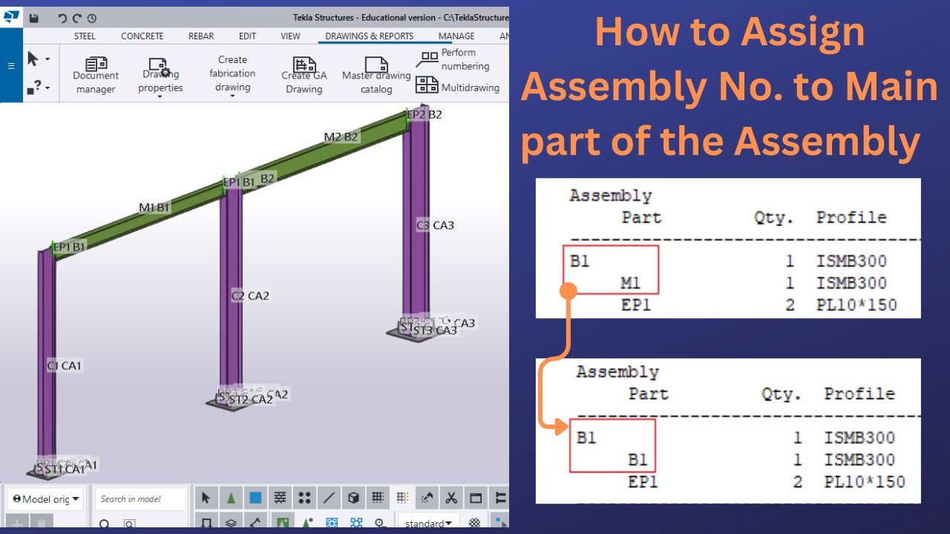Click the green triangle with dot icon
The width and height of the screenshot is (950, 534).
coord(308,523)
